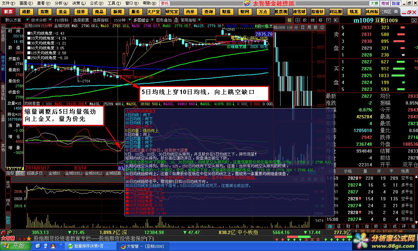Click the star icon in the news ticker bar
Image resolution: width=418 pixels, height=251 pixels.
click(29, 239)
